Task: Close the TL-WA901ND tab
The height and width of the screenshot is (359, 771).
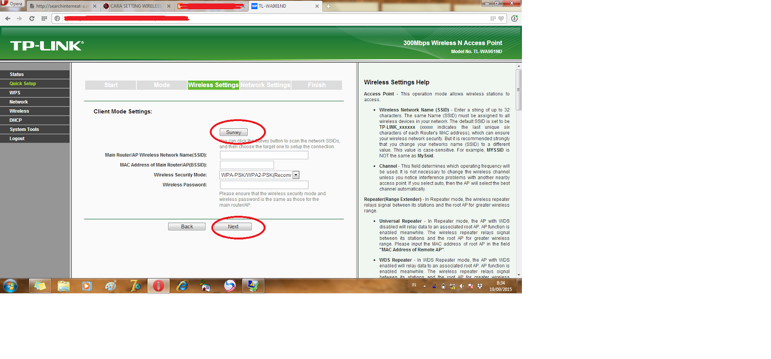Action: (317, 6)
